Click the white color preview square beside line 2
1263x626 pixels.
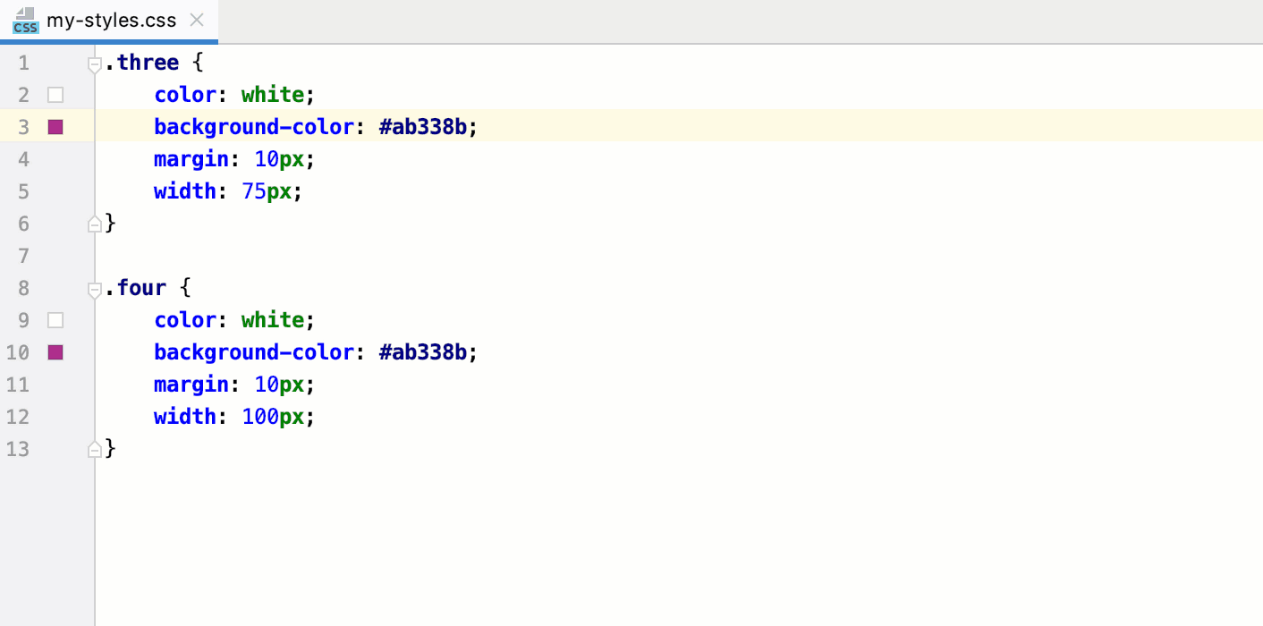point(55,94)
